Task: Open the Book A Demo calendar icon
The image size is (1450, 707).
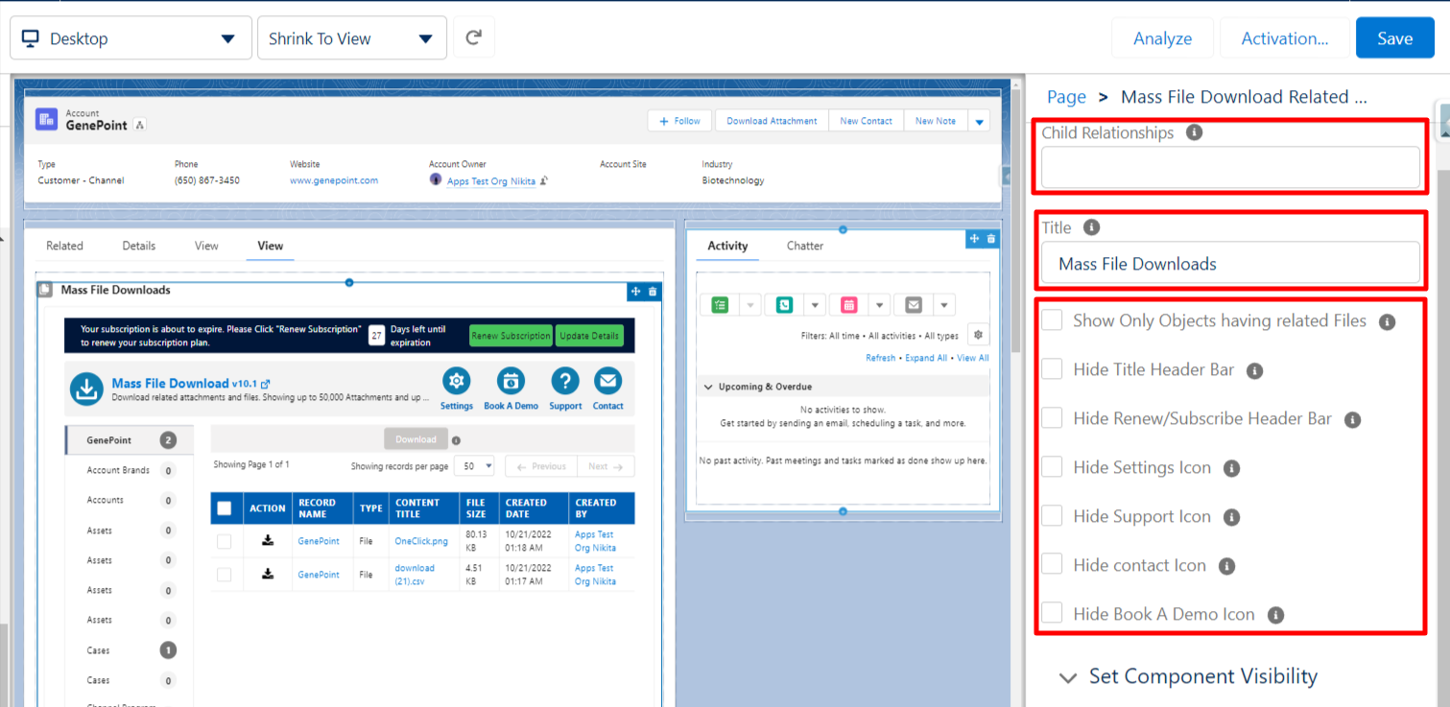Action: click(x=511, y=381)
